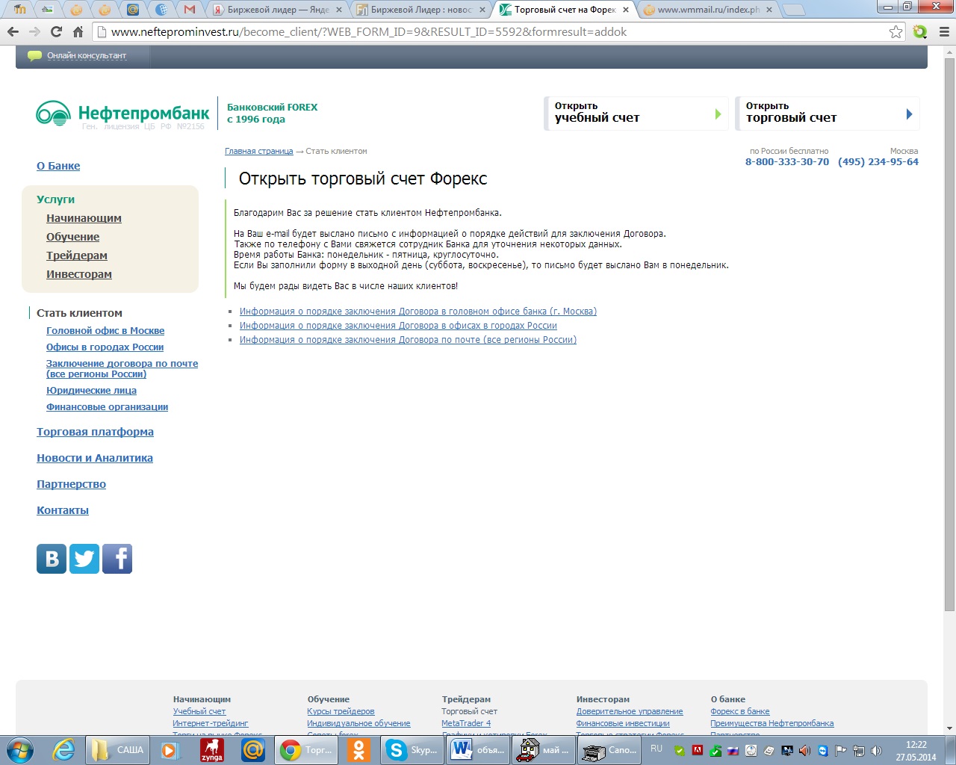Open the Mail.ru Agent taskbar icon
The image size is (956, 765).
(x=253, y=750)
